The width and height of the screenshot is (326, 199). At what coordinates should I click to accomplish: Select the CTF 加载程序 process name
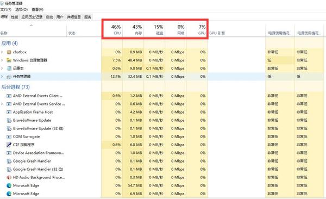tap(24, 145)
